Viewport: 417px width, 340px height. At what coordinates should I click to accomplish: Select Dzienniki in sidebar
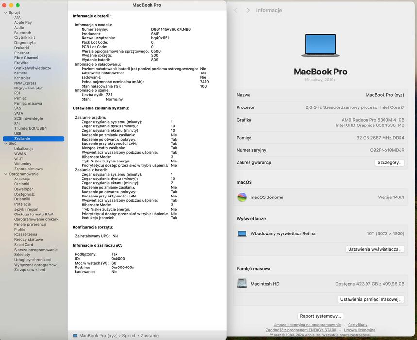22,199
